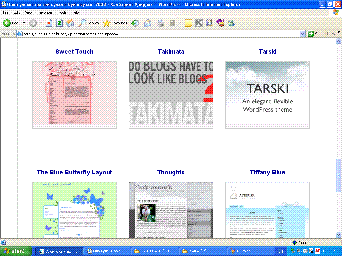The image size is (342, 256).
Task: Click the Search toolbar button
Action: (x=89, y=23)
